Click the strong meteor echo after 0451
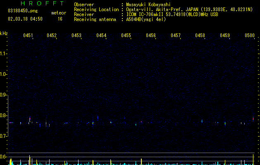Image resolution: width=260 pixels, height=165 pixels. click(x=30, y=120)
